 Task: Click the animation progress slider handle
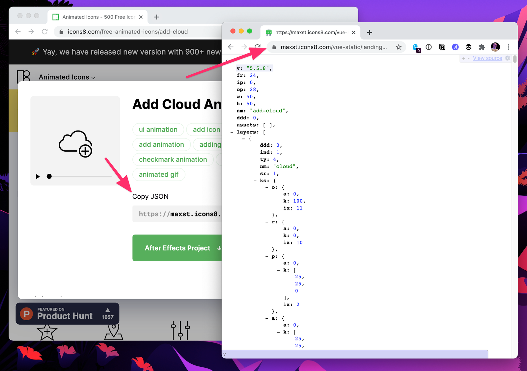[x=49, y=176]
